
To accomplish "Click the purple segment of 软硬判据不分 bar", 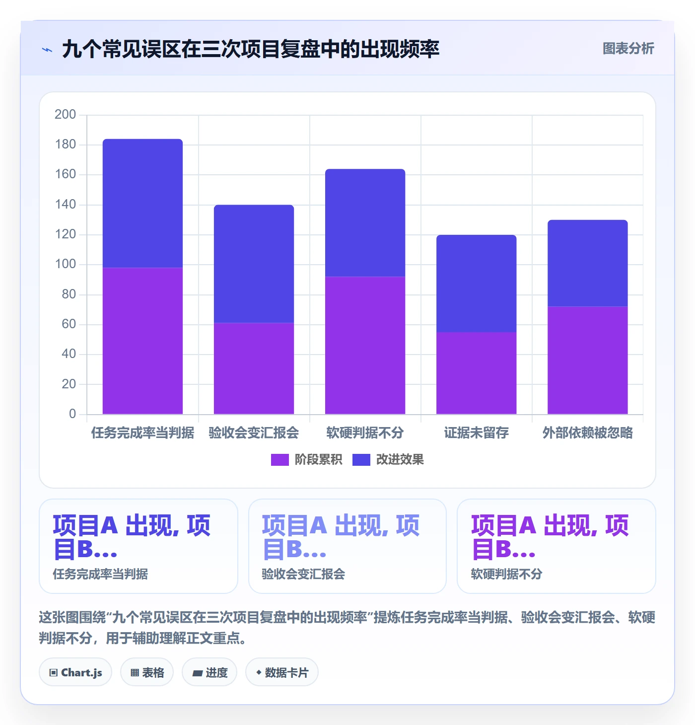I will [x=365, y=345].
